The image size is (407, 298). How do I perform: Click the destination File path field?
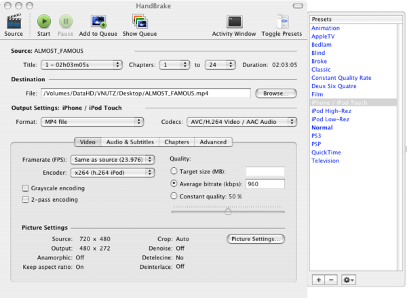click(146, 93)
